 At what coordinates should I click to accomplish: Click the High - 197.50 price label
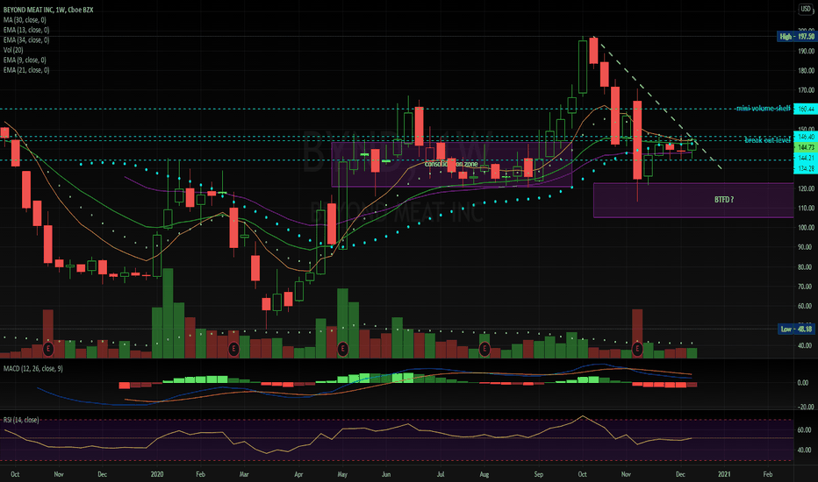[x=796, y=37]
